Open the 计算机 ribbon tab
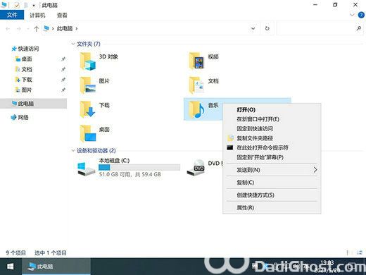 click(x=37, y=16)
